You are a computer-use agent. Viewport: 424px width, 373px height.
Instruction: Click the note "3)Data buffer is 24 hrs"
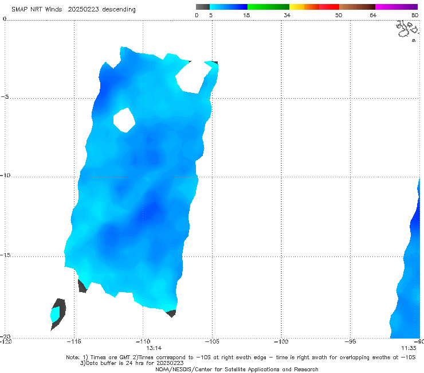point(132,363)
